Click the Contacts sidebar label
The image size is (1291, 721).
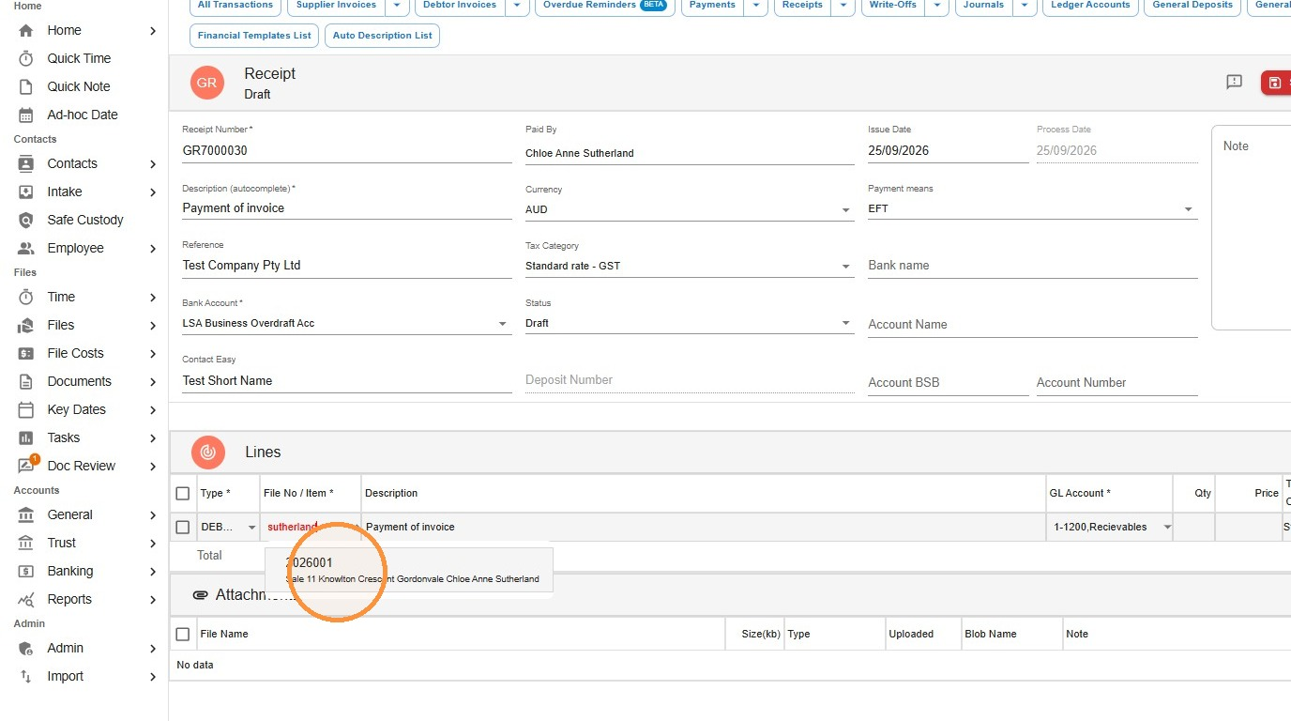click(72, 163)
